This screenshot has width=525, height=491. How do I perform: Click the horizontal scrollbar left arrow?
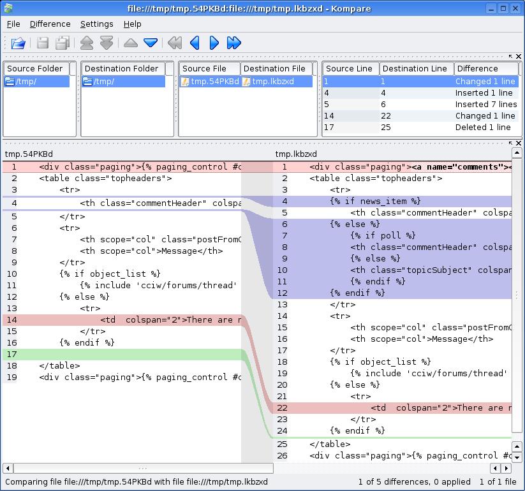pyautogui.click(x=8, y=468)
